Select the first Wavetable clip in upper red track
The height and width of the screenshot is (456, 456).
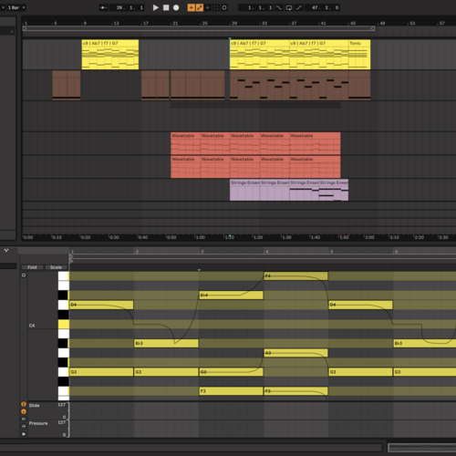[185, 143]
